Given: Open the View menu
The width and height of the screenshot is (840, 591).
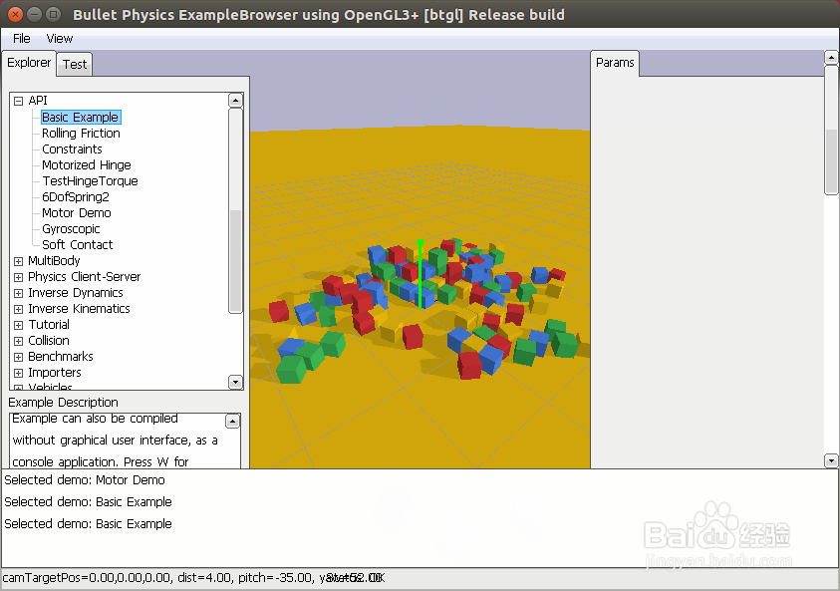Looking at the screenshot, I should (x=60, y=39).
